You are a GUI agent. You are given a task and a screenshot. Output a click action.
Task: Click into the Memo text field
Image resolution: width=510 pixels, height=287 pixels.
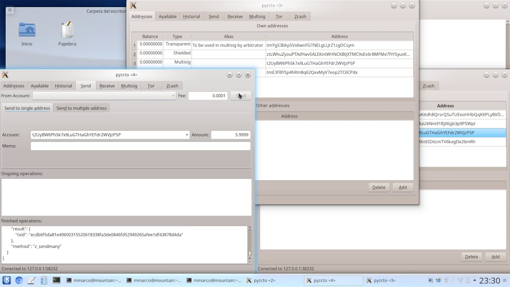[141, 146]
